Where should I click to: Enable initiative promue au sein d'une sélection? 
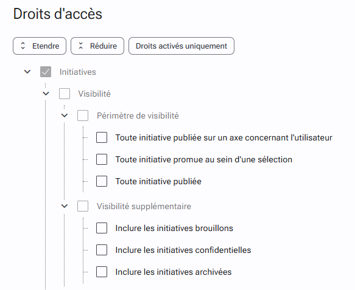click(x=102, y=159)
